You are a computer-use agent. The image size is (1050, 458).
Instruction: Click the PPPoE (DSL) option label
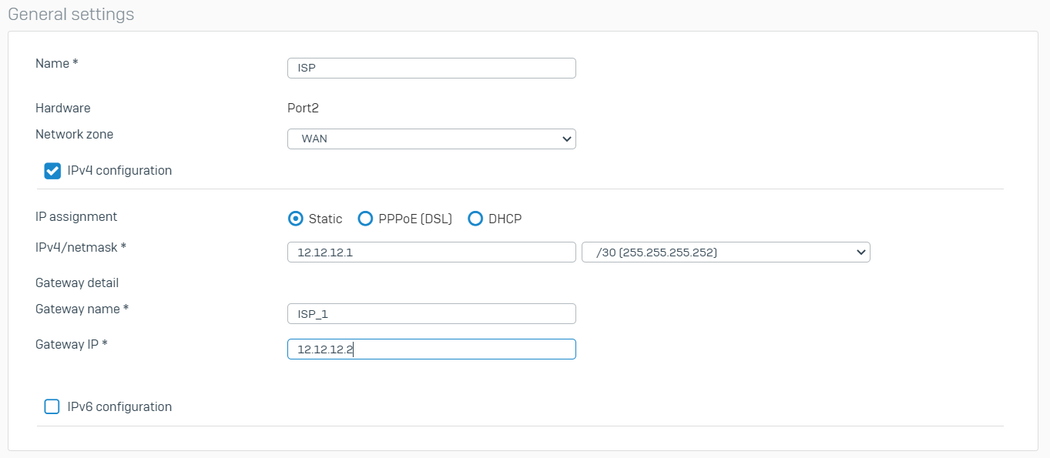[x=415, y=219]
